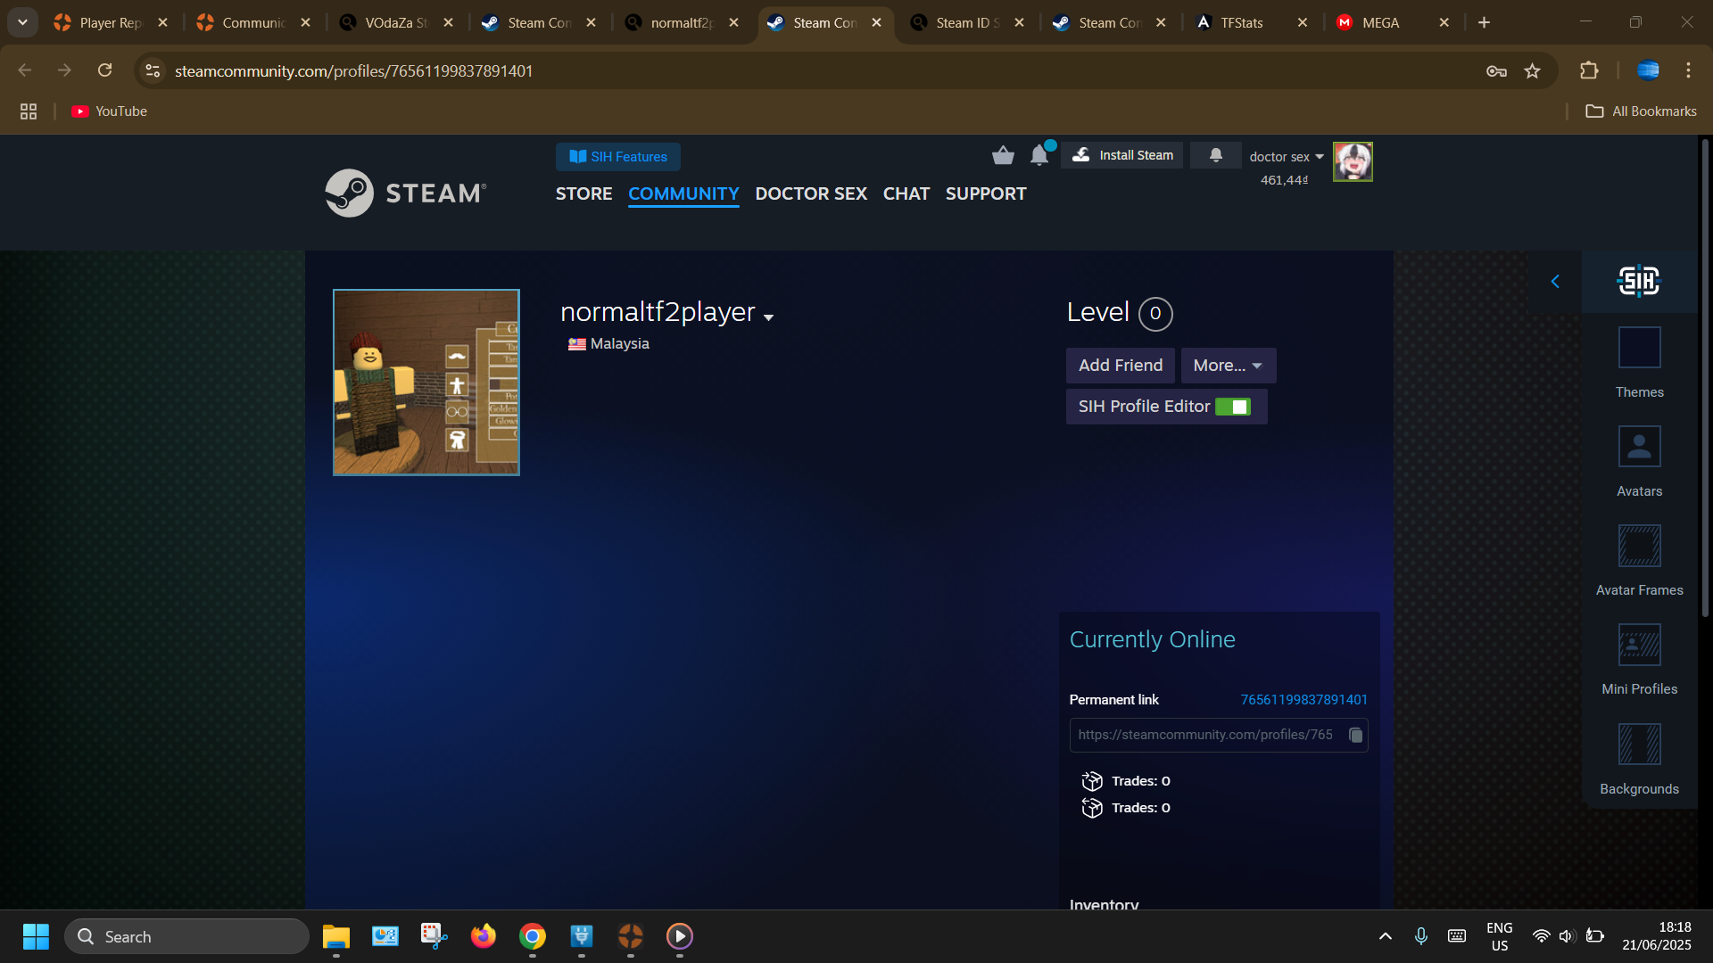The image size is (1713, 963).
Task: Click the grey bell beside Install Steam
Action: pos(1215,155)
